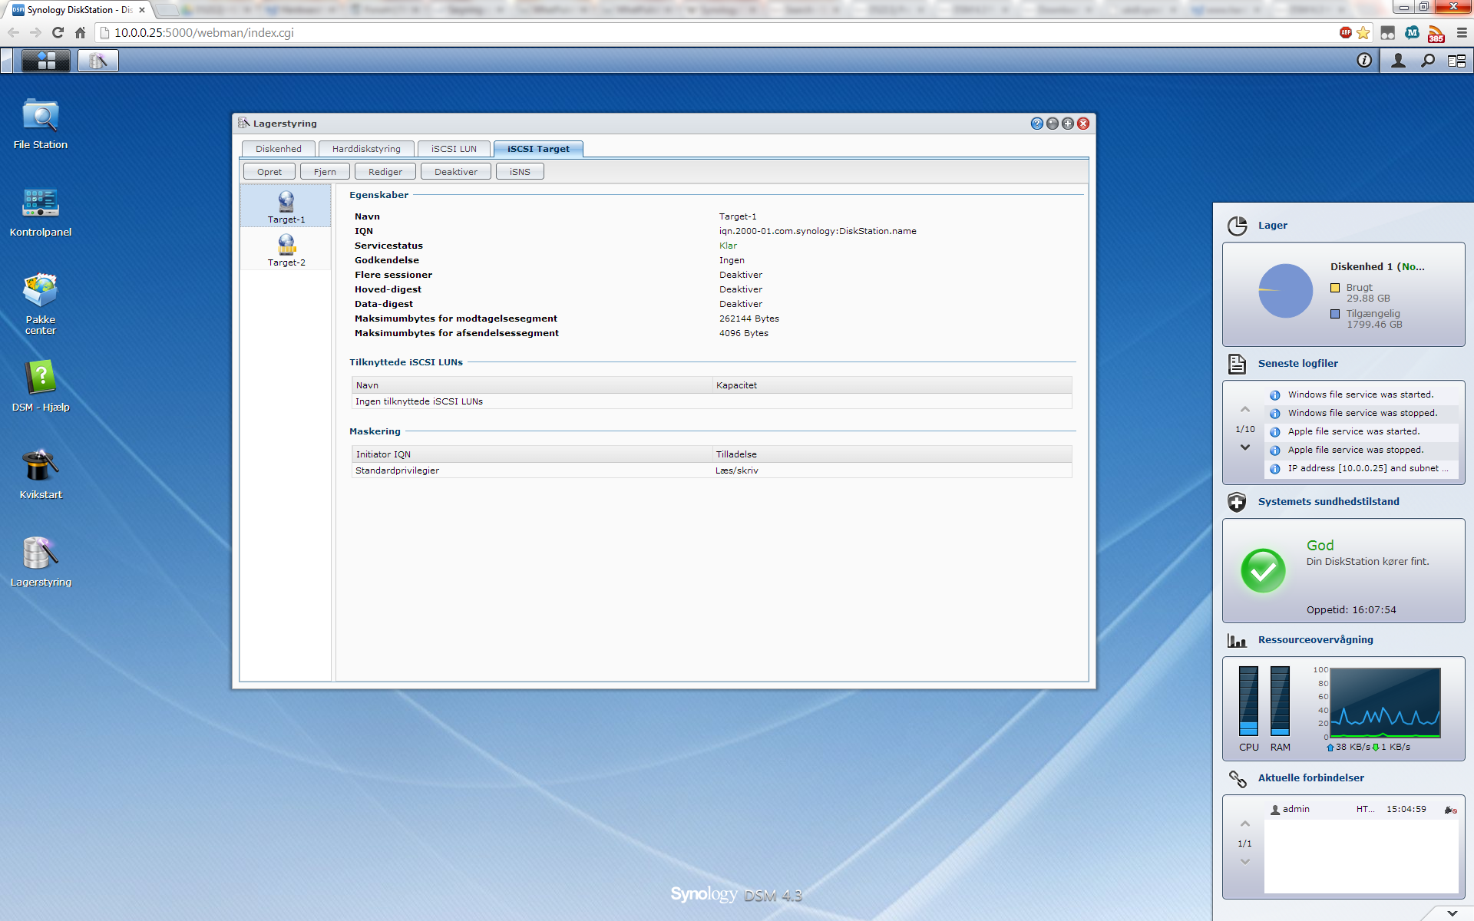Click the Deaktiver button
Screen dimensions: 1474x921
pyautogui.click(x=456, y=172)
